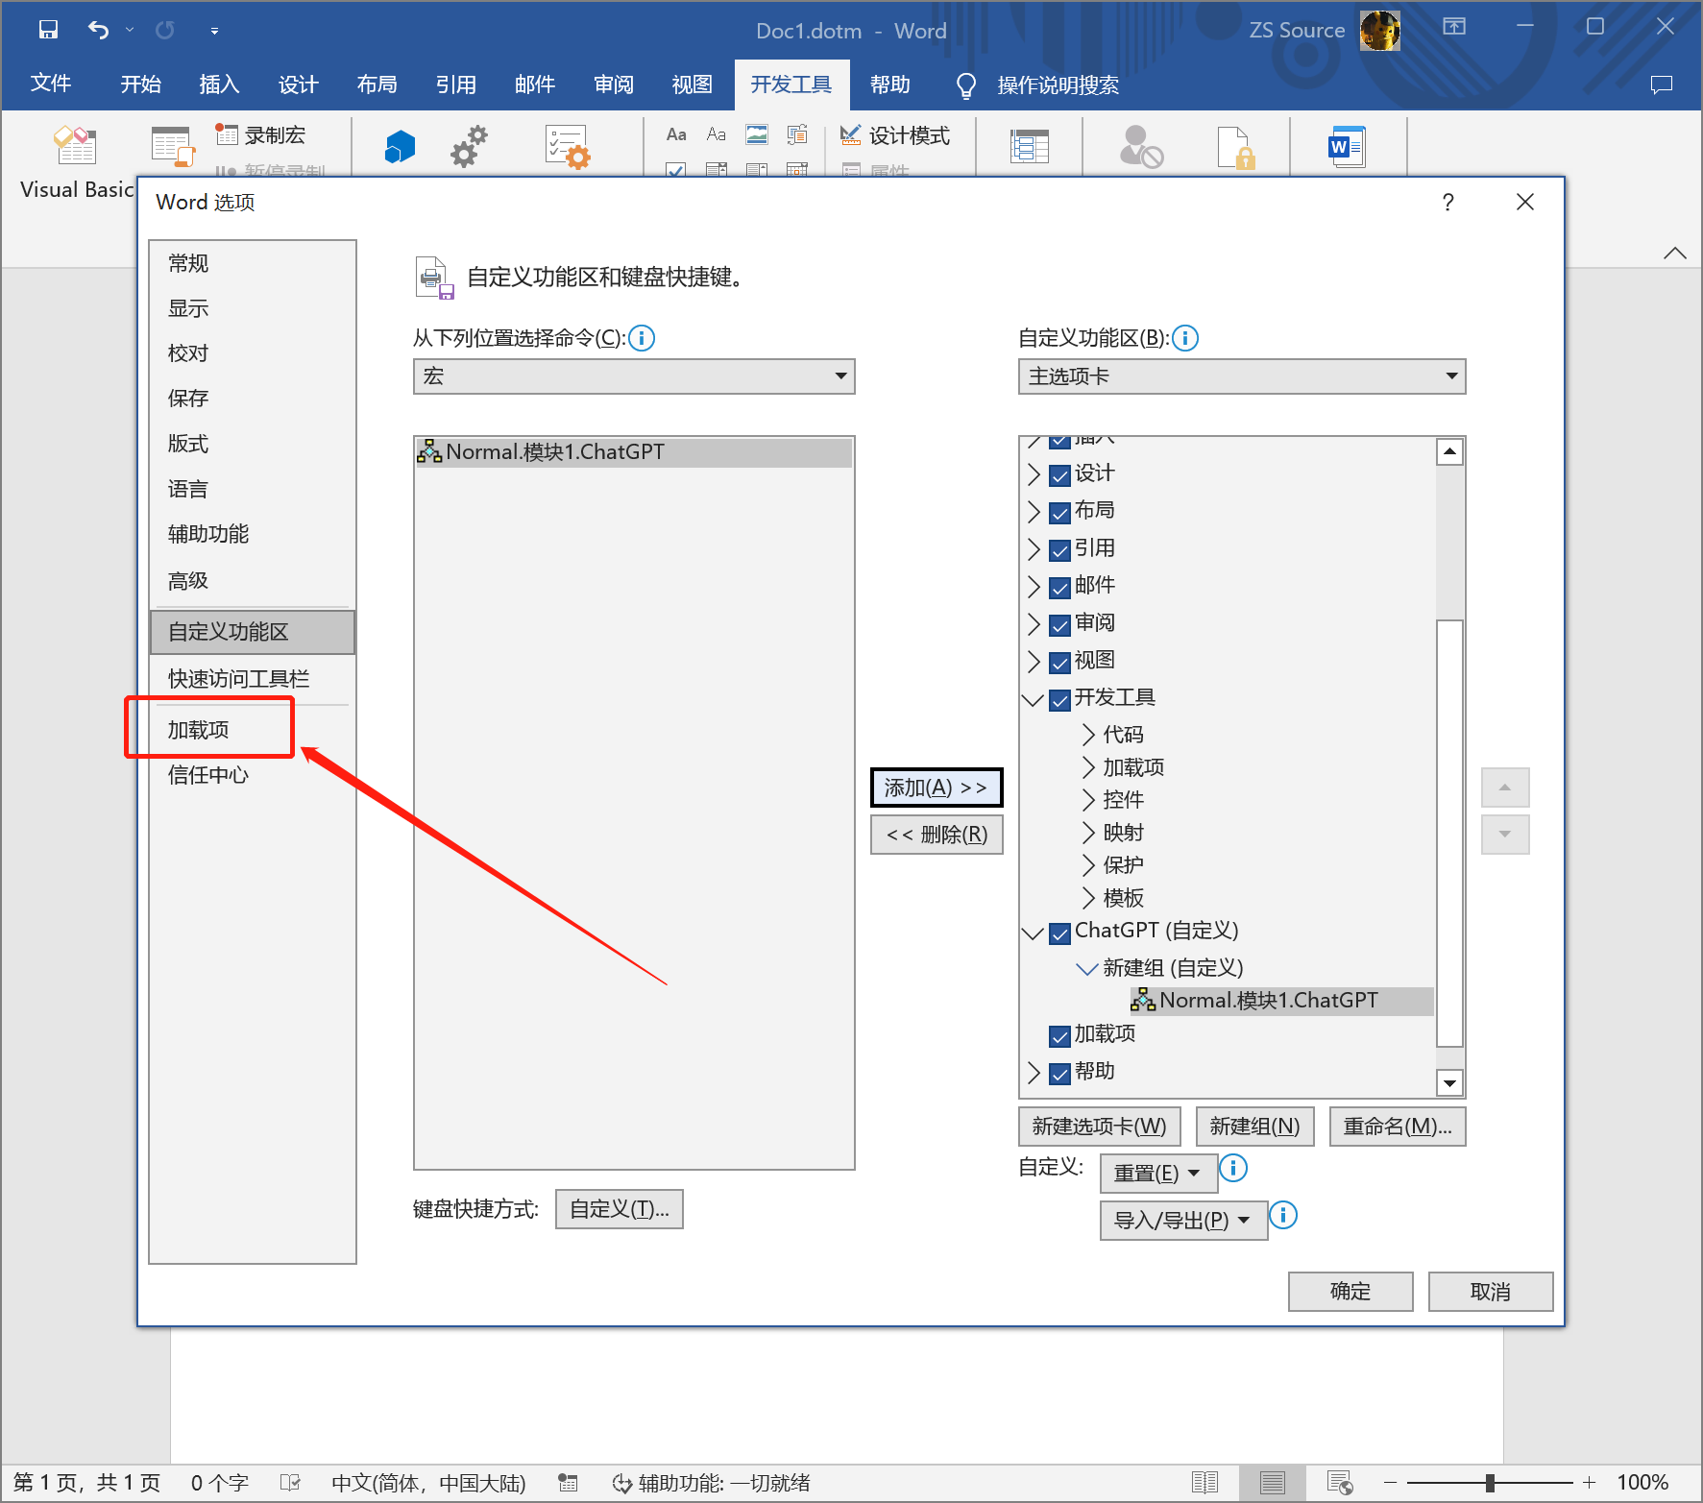Open the 主选项卡 ribbon dropdown
Screen dimensions: 1703x1503
click(x=1241, y=376)
